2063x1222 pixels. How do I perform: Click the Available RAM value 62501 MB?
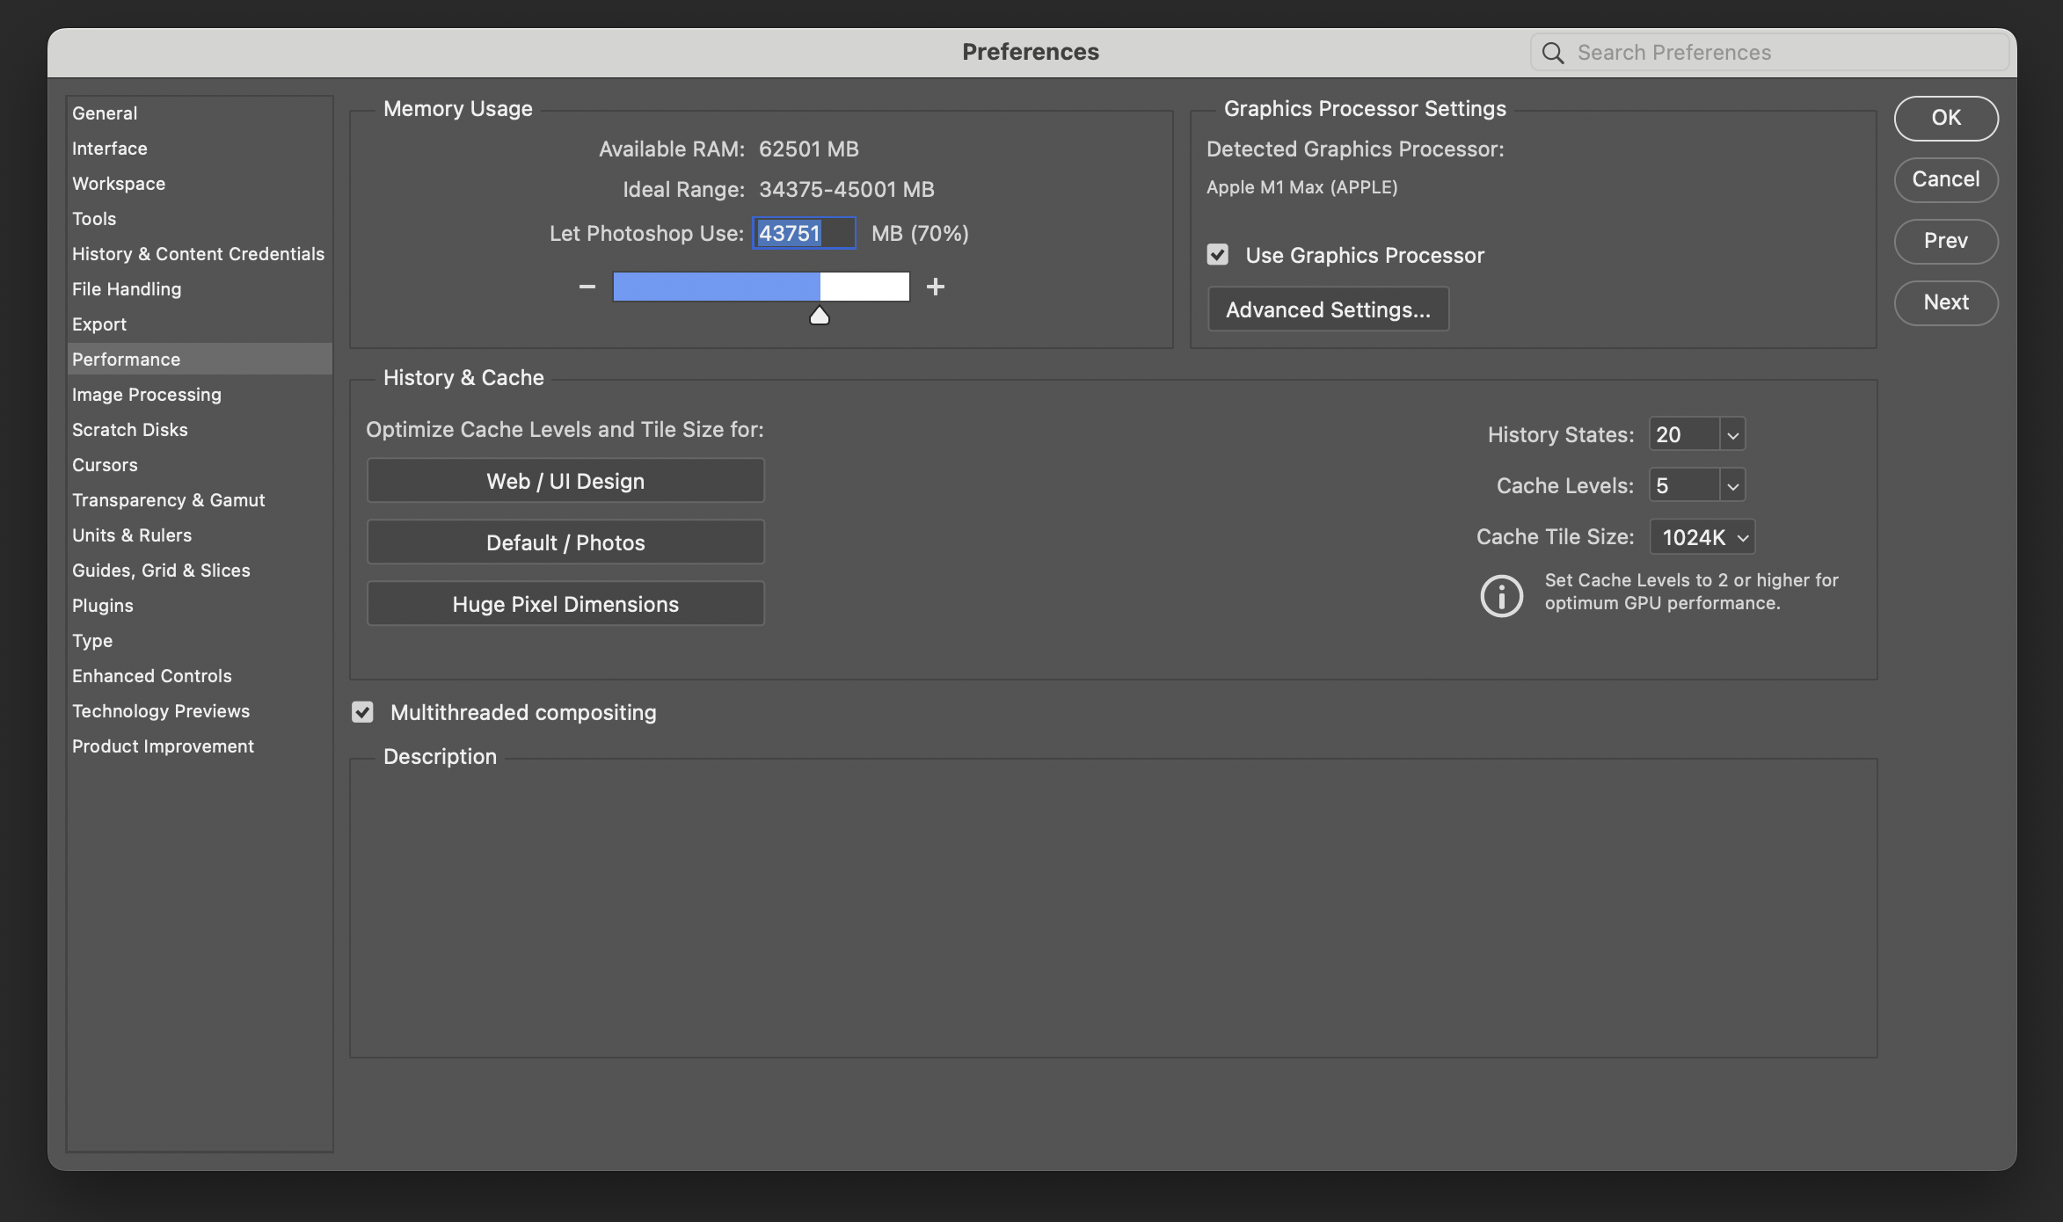(809, 149)
